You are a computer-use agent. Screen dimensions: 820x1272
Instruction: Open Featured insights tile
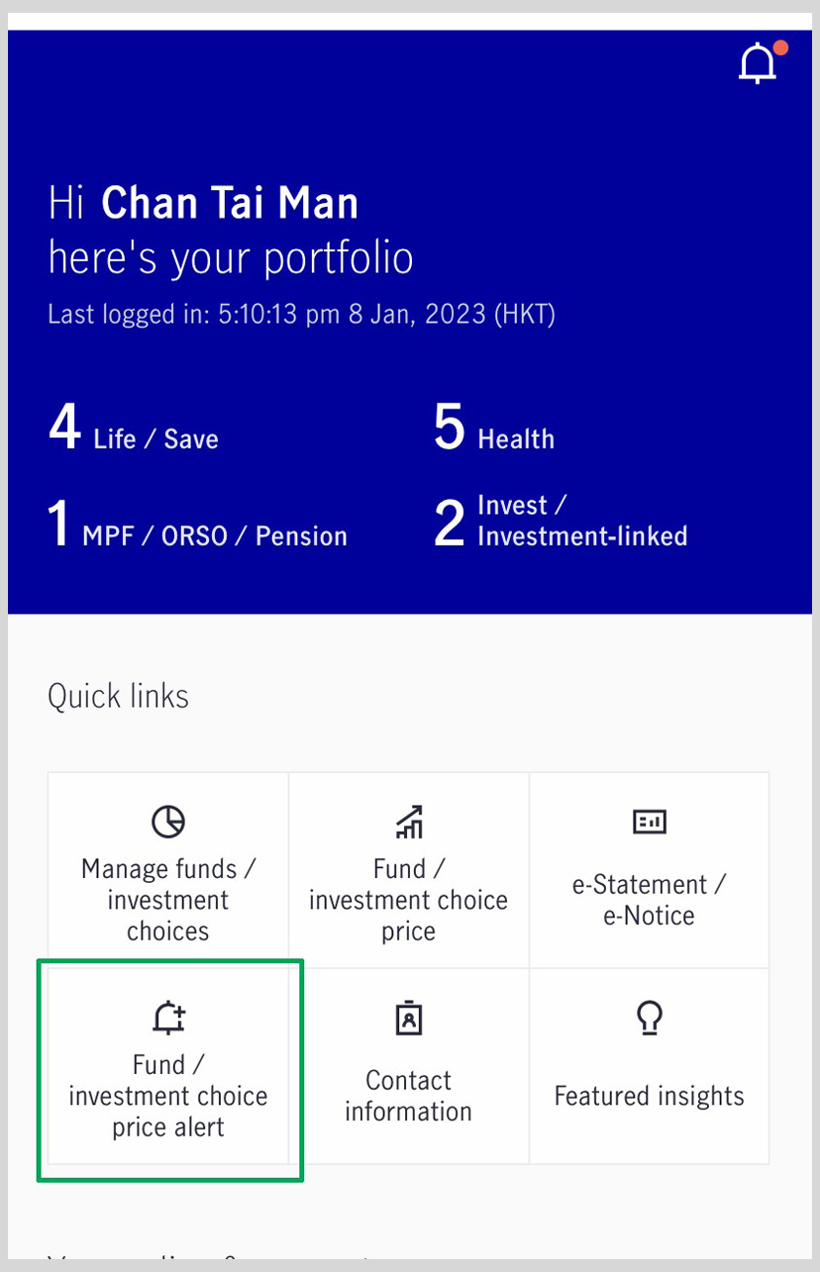pyautogui.click(x=650, y=1066)
